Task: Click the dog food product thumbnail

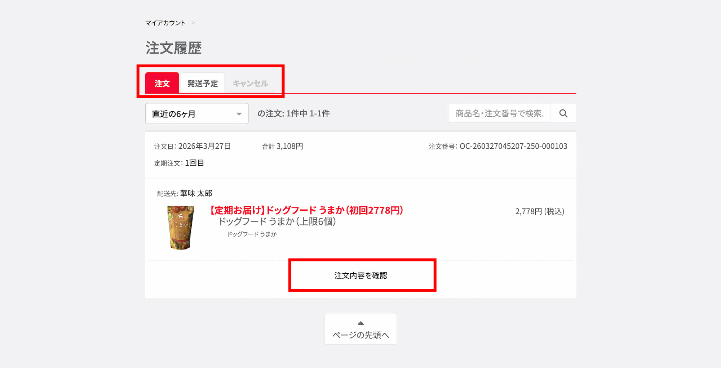Action: 180,227
